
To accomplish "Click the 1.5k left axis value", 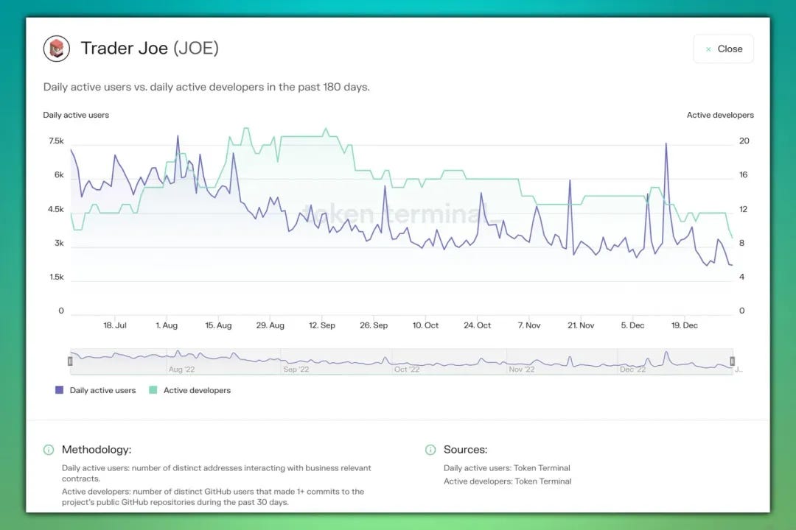I will 56,278.
